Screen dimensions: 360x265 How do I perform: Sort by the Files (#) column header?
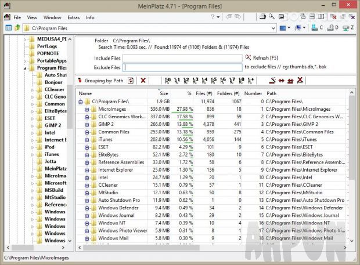coord(204,93)
